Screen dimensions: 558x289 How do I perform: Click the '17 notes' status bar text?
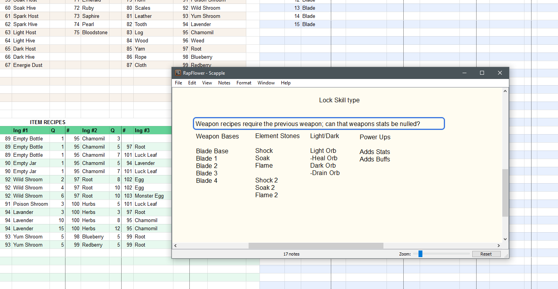(x=291, y=254)
